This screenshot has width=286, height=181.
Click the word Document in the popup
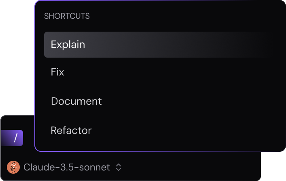[76, 101]
